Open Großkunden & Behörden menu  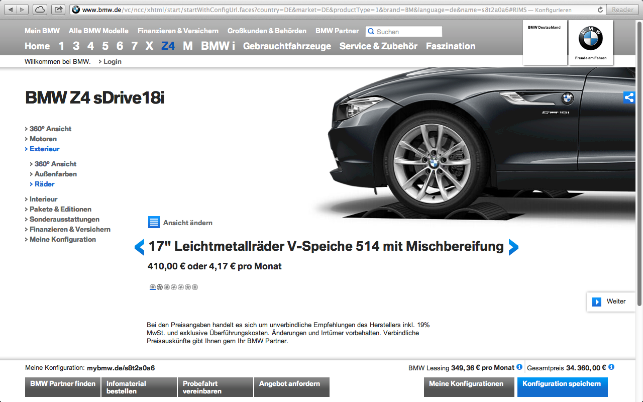267,31
